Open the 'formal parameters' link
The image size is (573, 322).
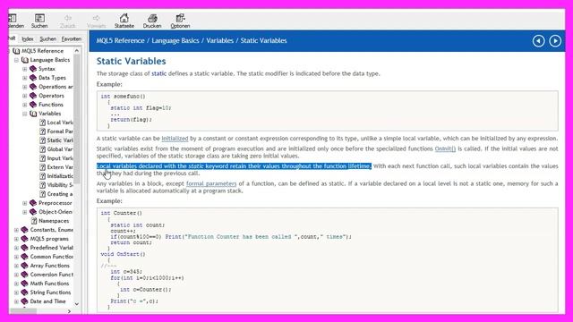pyautogui.click(x=211, y=183)
